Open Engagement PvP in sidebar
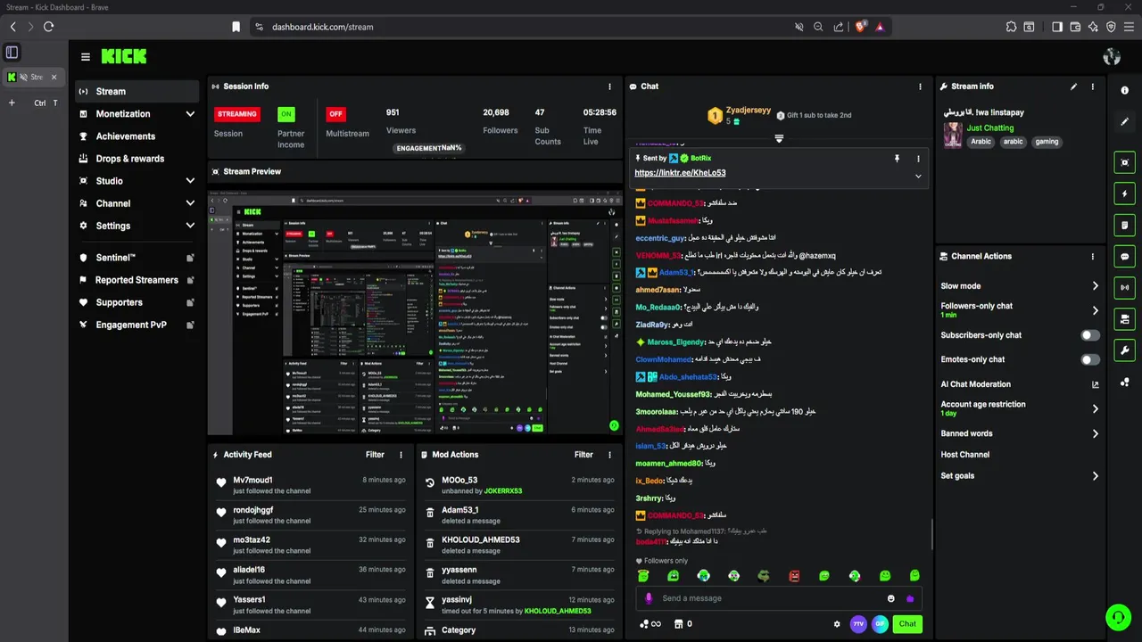This screenshot has width=1142, height=642. [137, 325]
